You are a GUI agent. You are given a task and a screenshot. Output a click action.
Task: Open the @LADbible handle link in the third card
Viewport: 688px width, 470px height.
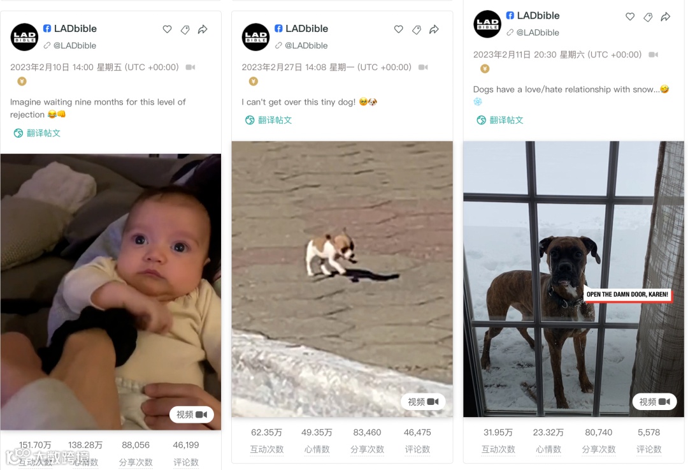533,33
